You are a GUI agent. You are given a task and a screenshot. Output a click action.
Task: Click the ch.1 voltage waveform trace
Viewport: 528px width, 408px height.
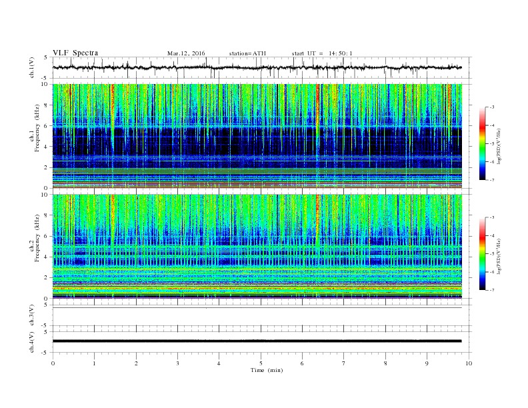[x=257, y=67]
